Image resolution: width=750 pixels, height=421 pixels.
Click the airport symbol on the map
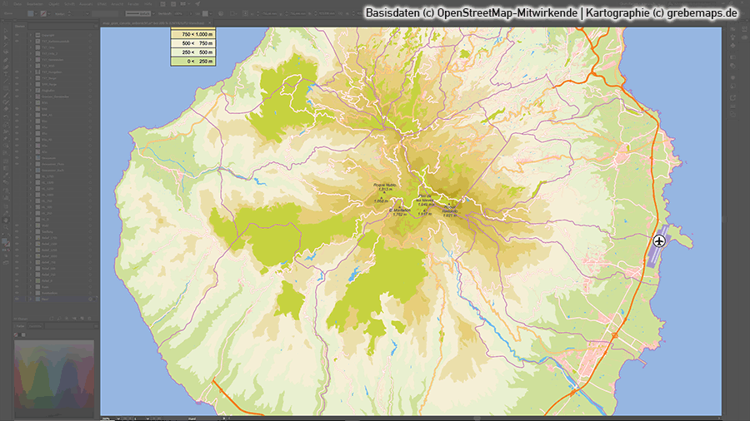click(659, 241)
